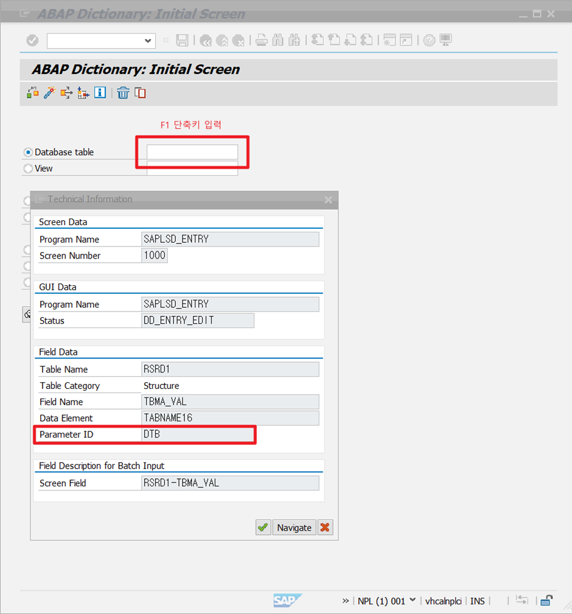Screen dimensions: 572x614
Task: Close the Technical Information dialog with its X
Action: point(328,200)
